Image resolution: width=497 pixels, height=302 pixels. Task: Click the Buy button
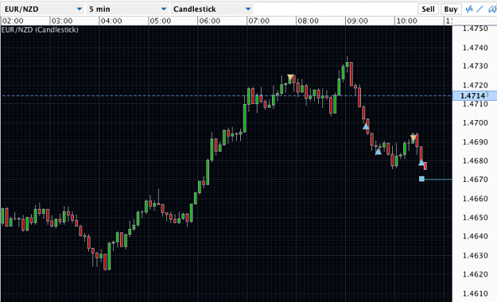(451, 10)
